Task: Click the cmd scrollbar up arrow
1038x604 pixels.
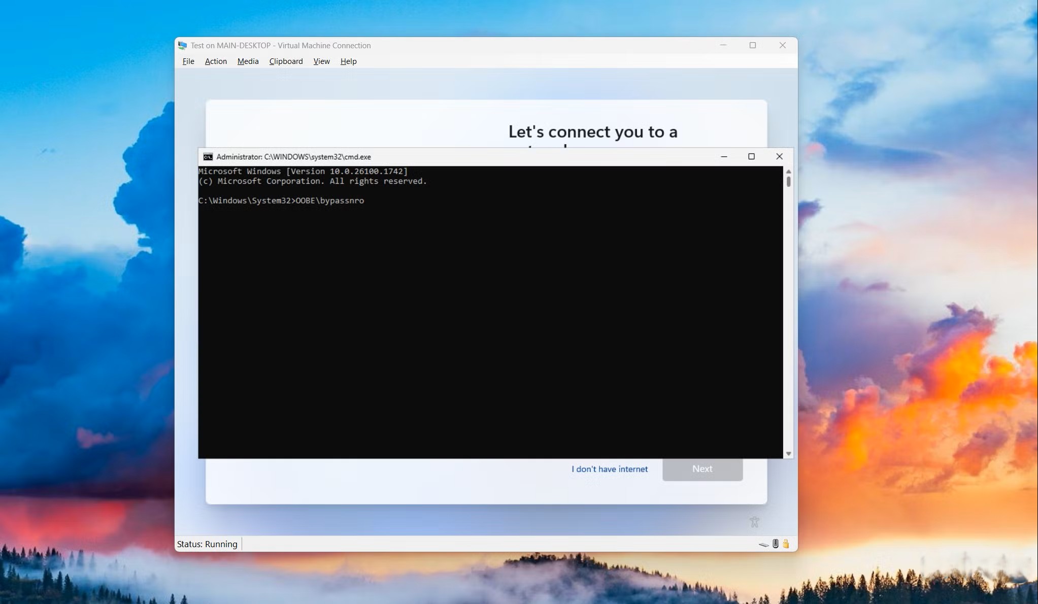Action: (x=788, y=172)
